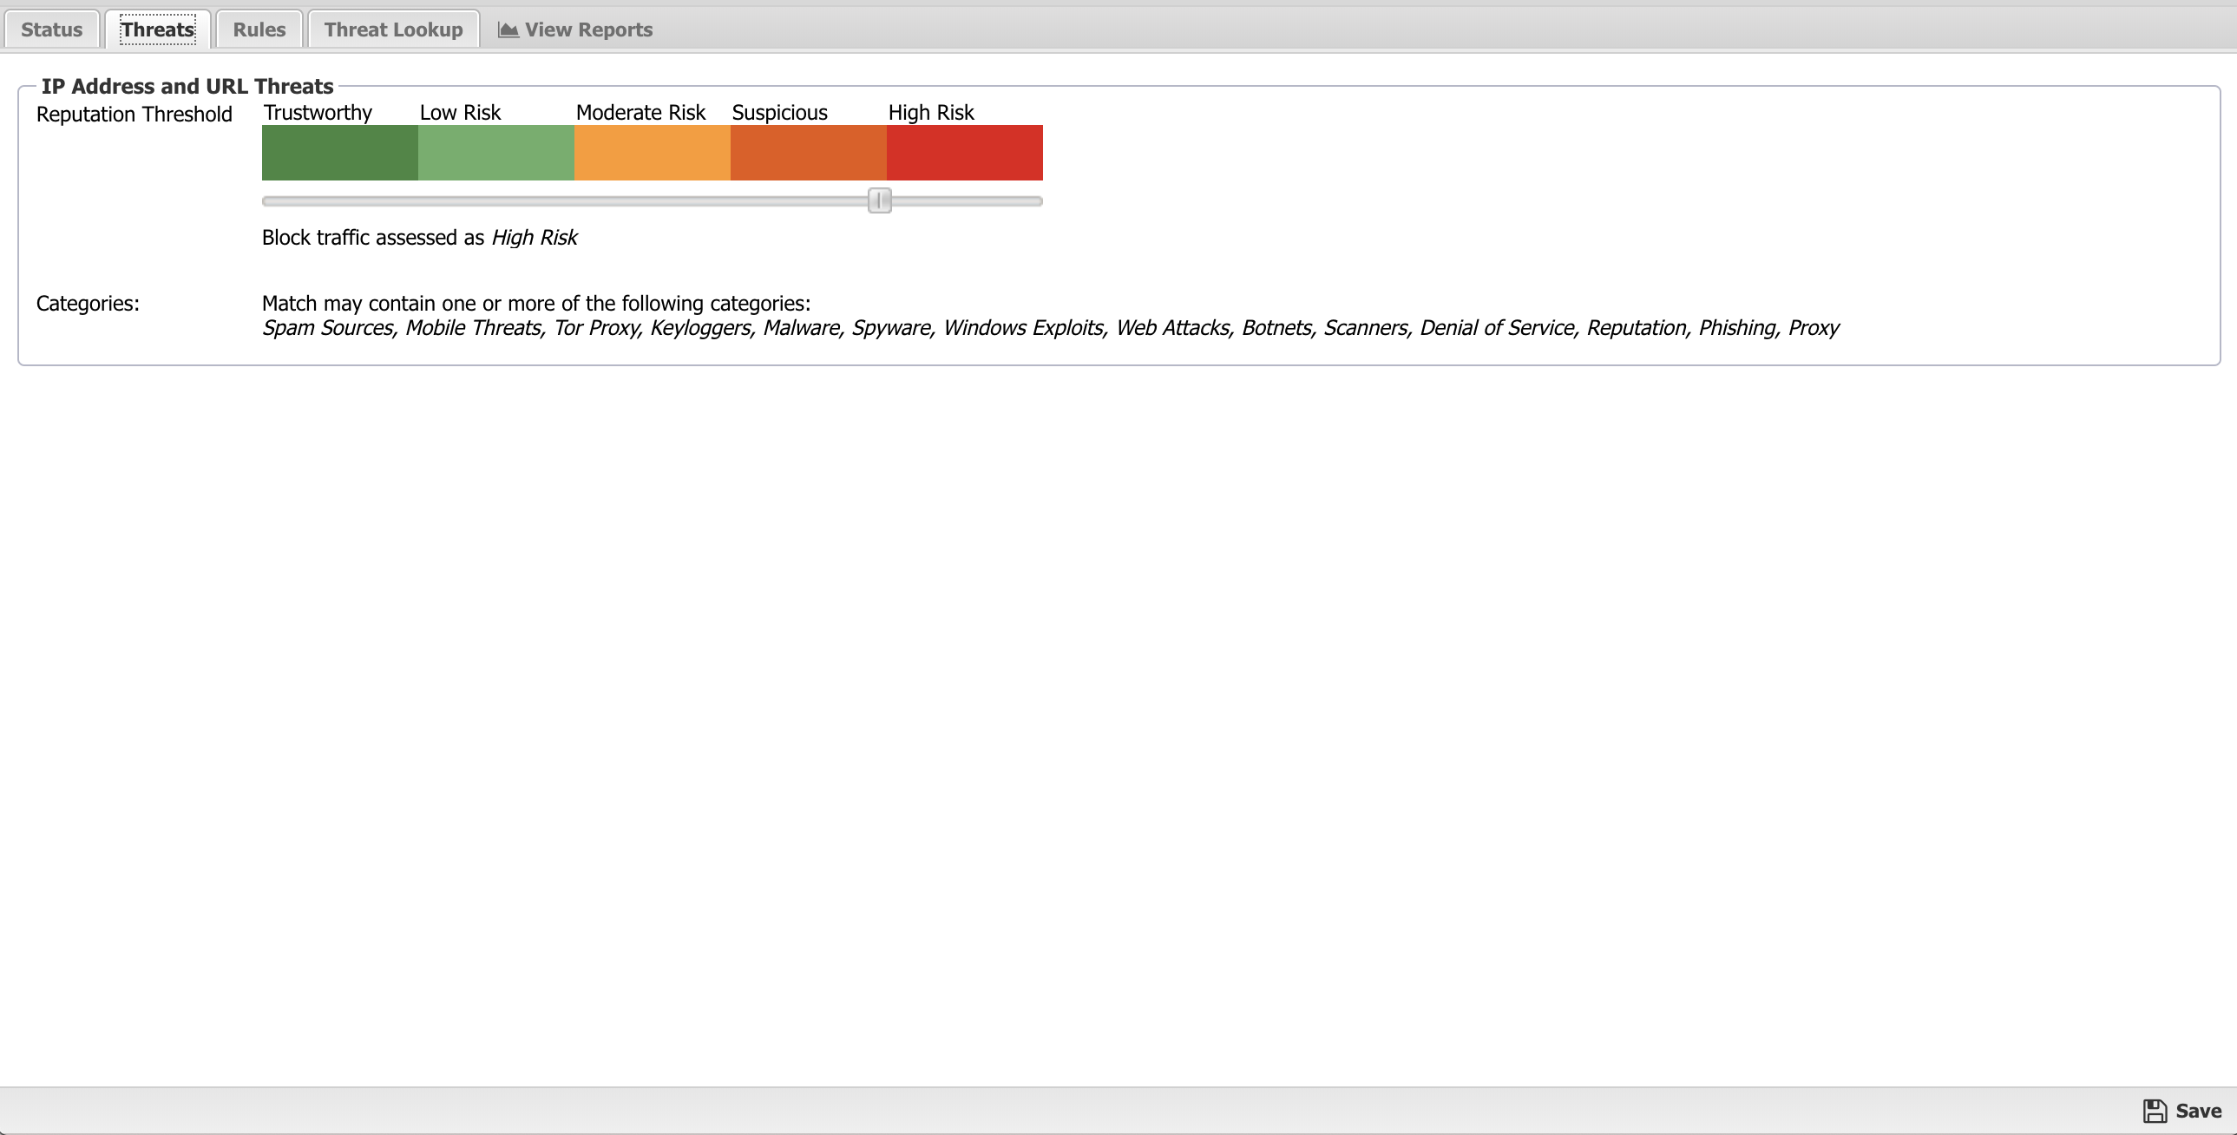2237x1135 pixels.
Task: Click 'Keyloggers' in categories list
Action: click(x=701, y=328)
